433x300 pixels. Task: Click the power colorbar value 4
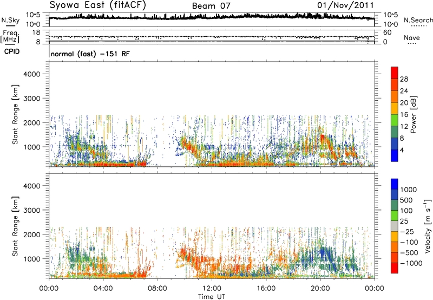[x=402, y=150]
